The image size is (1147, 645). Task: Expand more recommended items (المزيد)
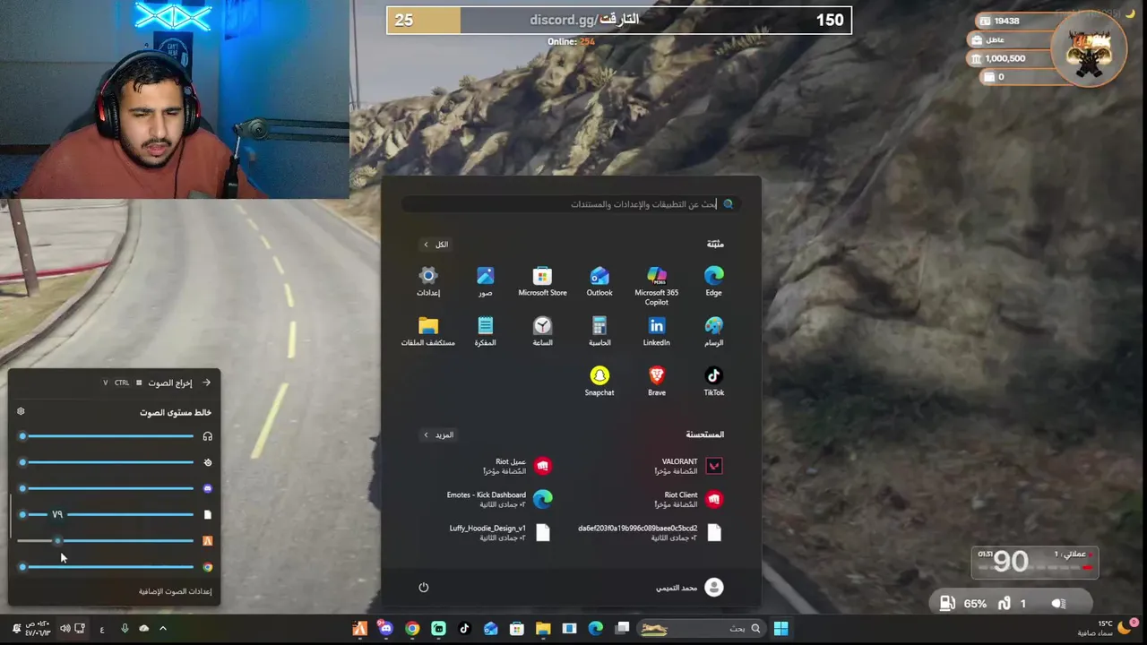point(438,434)
